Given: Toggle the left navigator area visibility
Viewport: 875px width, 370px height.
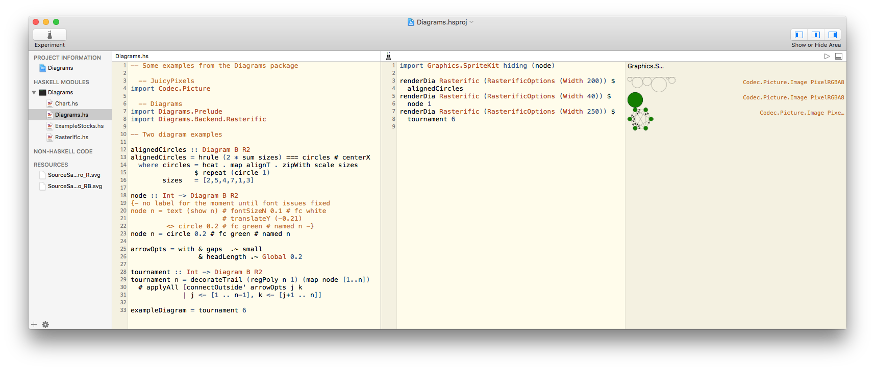Looking at the screenshot, I should click(799, 35).
